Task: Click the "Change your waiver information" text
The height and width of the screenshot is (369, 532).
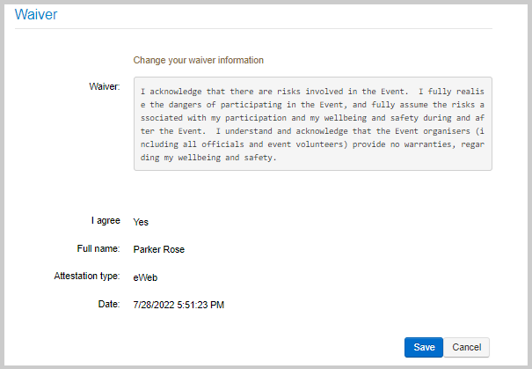Action: [198, 60]
